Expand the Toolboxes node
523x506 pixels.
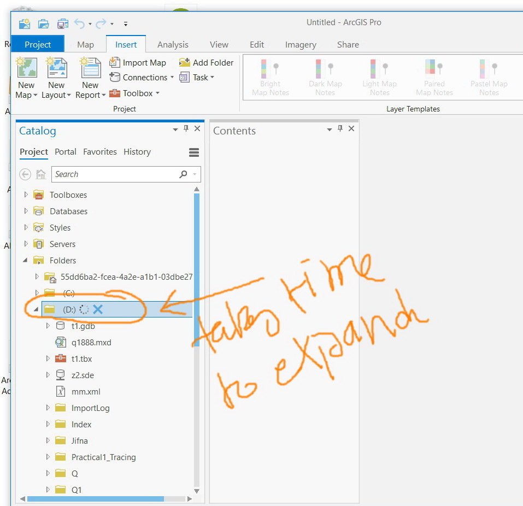pos(26,194)
